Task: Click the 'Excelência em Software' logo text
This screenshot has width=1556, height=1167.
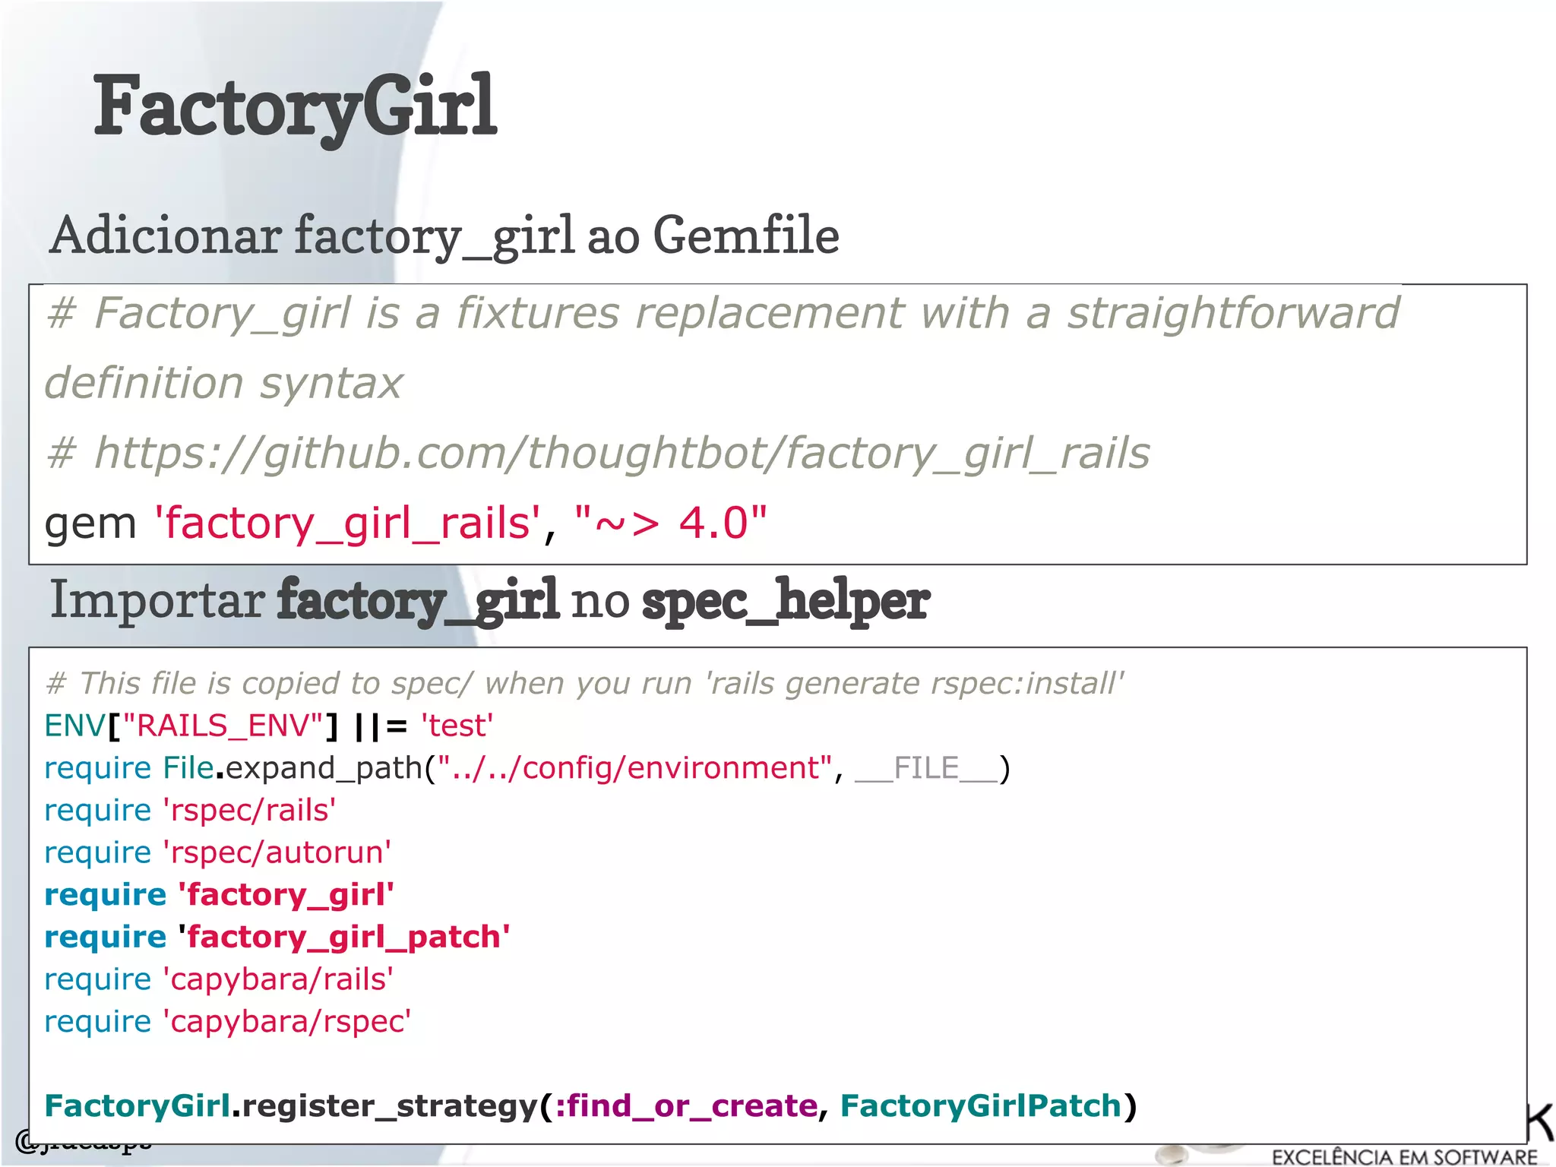Action: pyautogui.click(x=1404, y=1157)
